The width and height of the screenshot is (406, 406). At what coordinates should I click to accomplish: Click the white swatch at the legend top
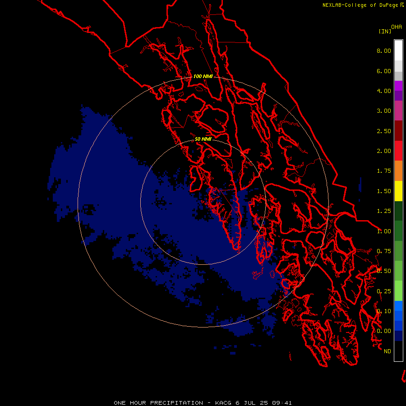click(398, 50)
